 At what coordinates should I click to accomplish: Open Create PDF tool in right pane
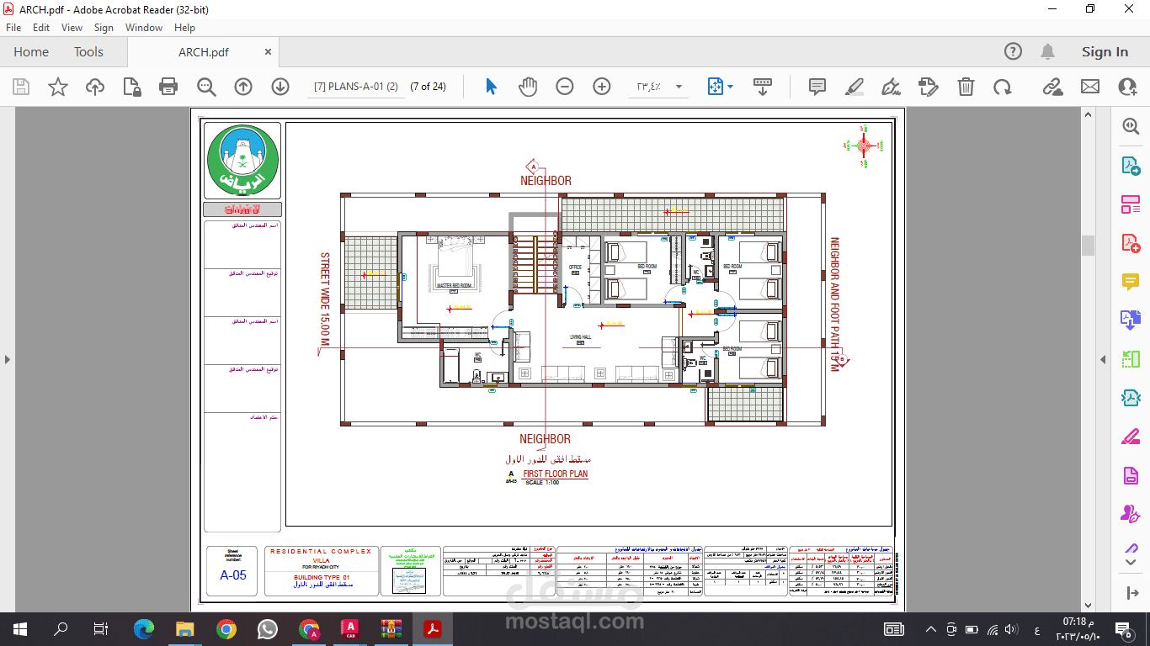click(x=1131, y=243)
